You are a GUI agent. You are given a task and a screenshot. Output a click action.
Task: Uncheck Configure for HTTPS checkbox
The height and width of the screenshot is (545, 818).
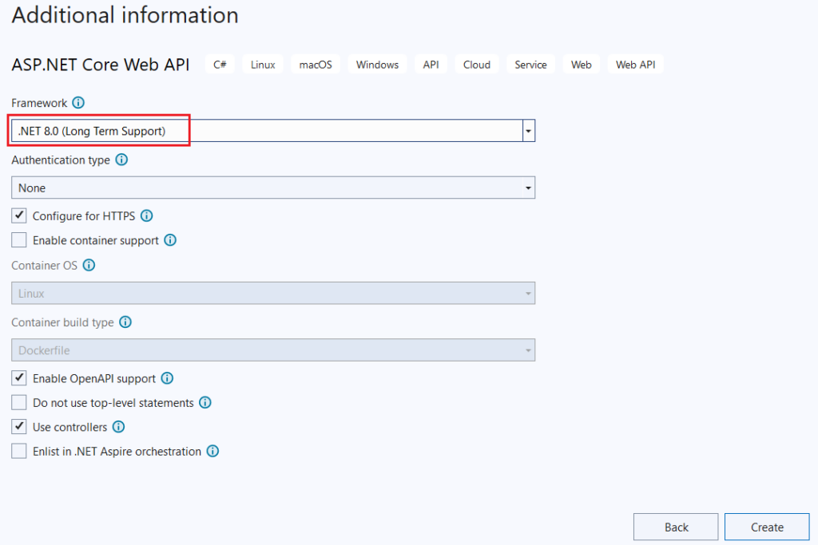(19, 215)
